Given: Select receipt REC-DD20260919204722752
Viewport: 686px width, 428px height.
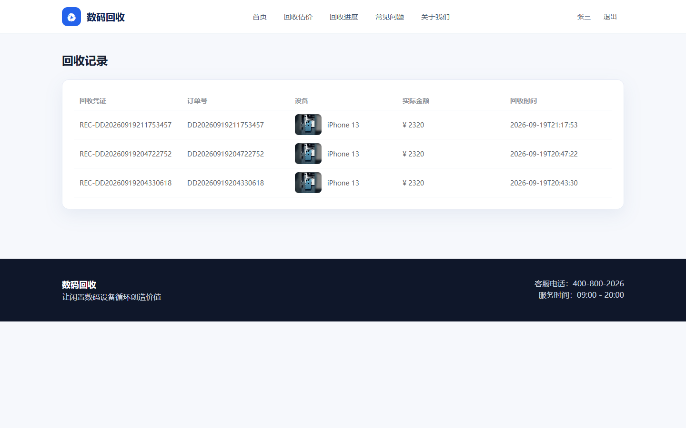Looking at the screenshot, I should click(x=125, y=154).
